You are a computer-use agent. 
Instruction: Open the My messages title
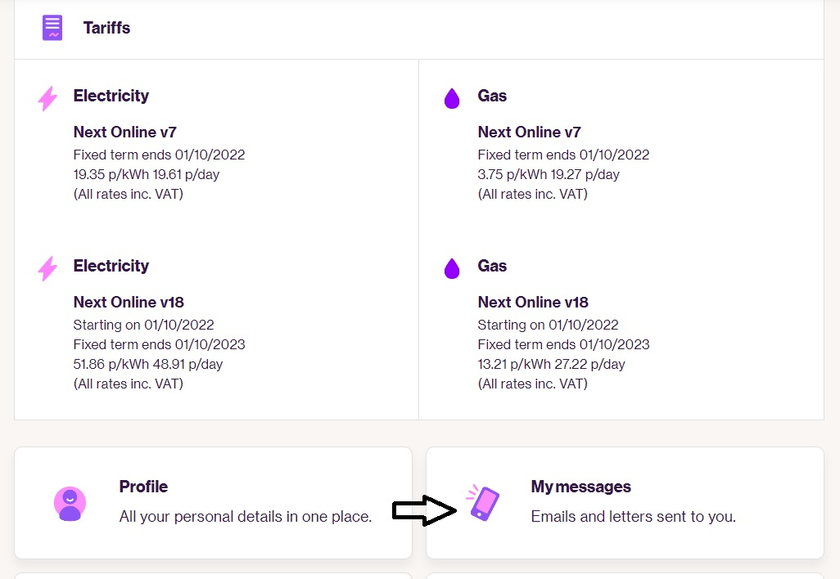pyautogui.click(x=580, y=487)
